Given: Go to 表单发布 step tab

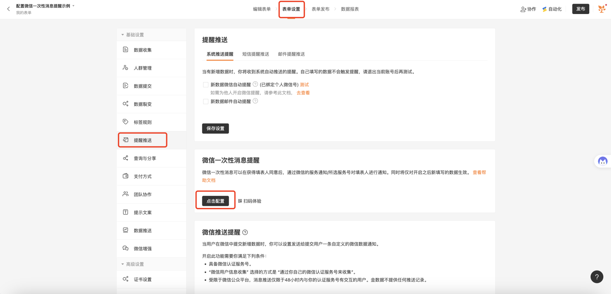Looking at the screenshot, I should click(x=320, y=9).
